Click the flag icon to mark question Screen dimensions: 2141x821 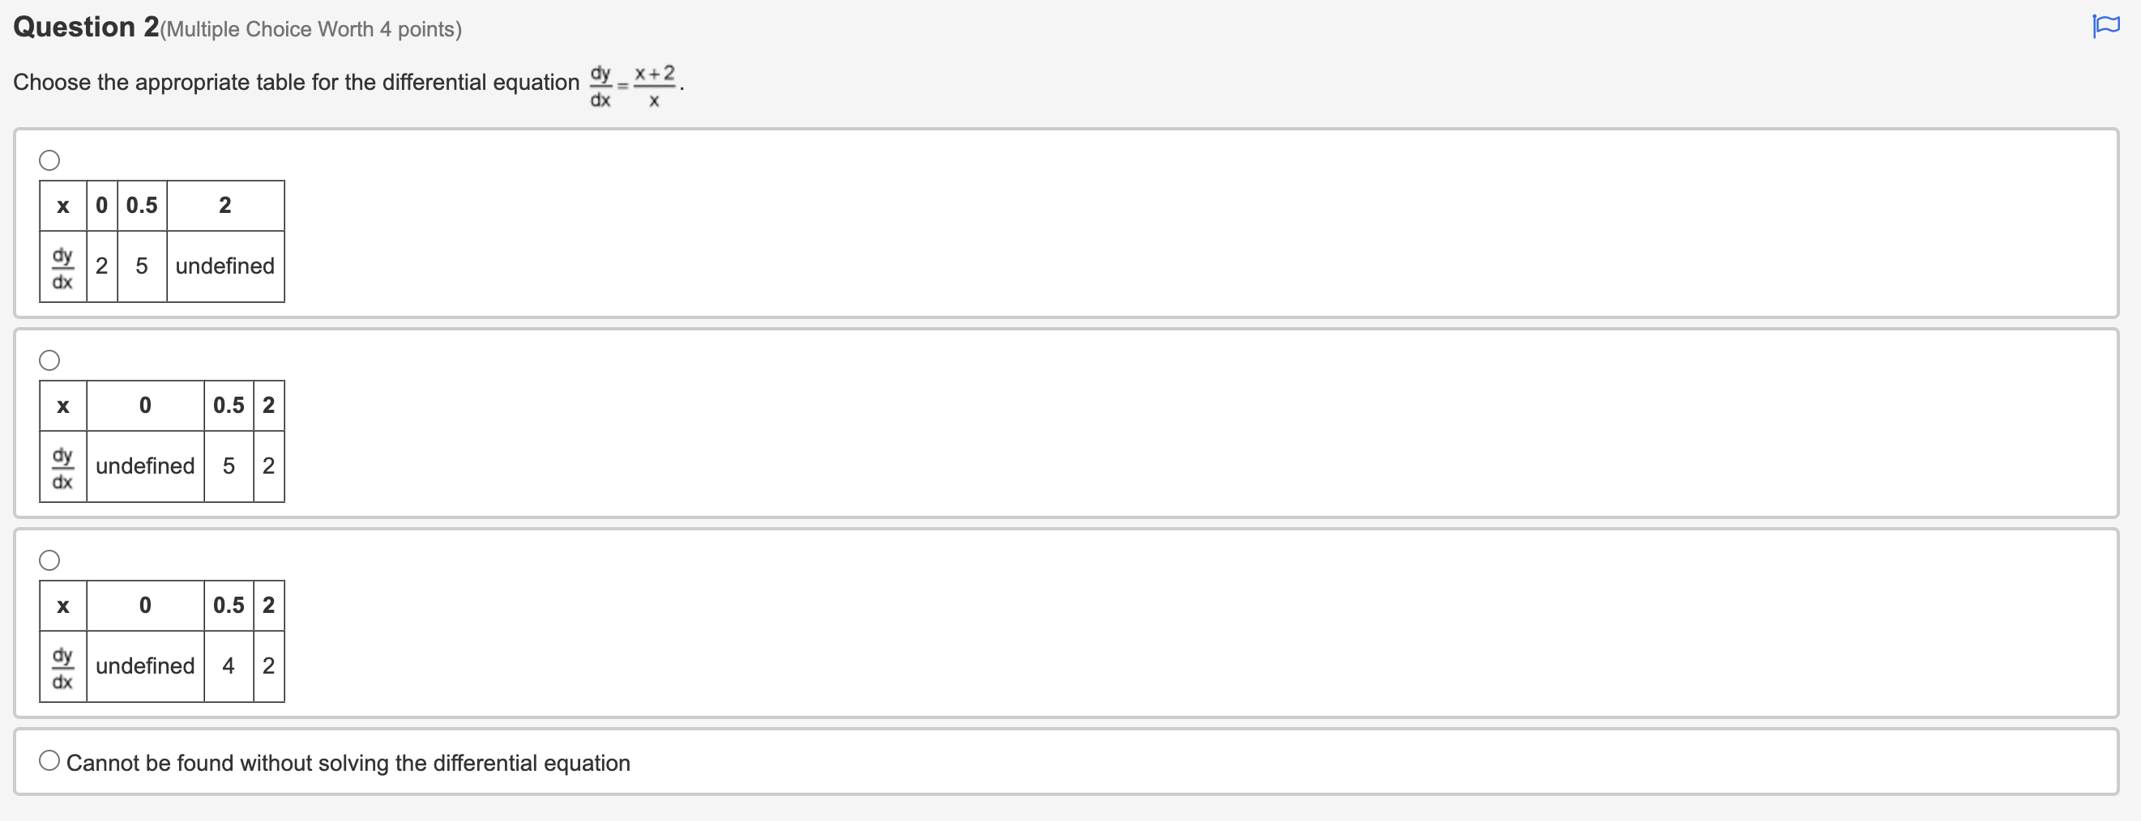(x=2105, y=26)
